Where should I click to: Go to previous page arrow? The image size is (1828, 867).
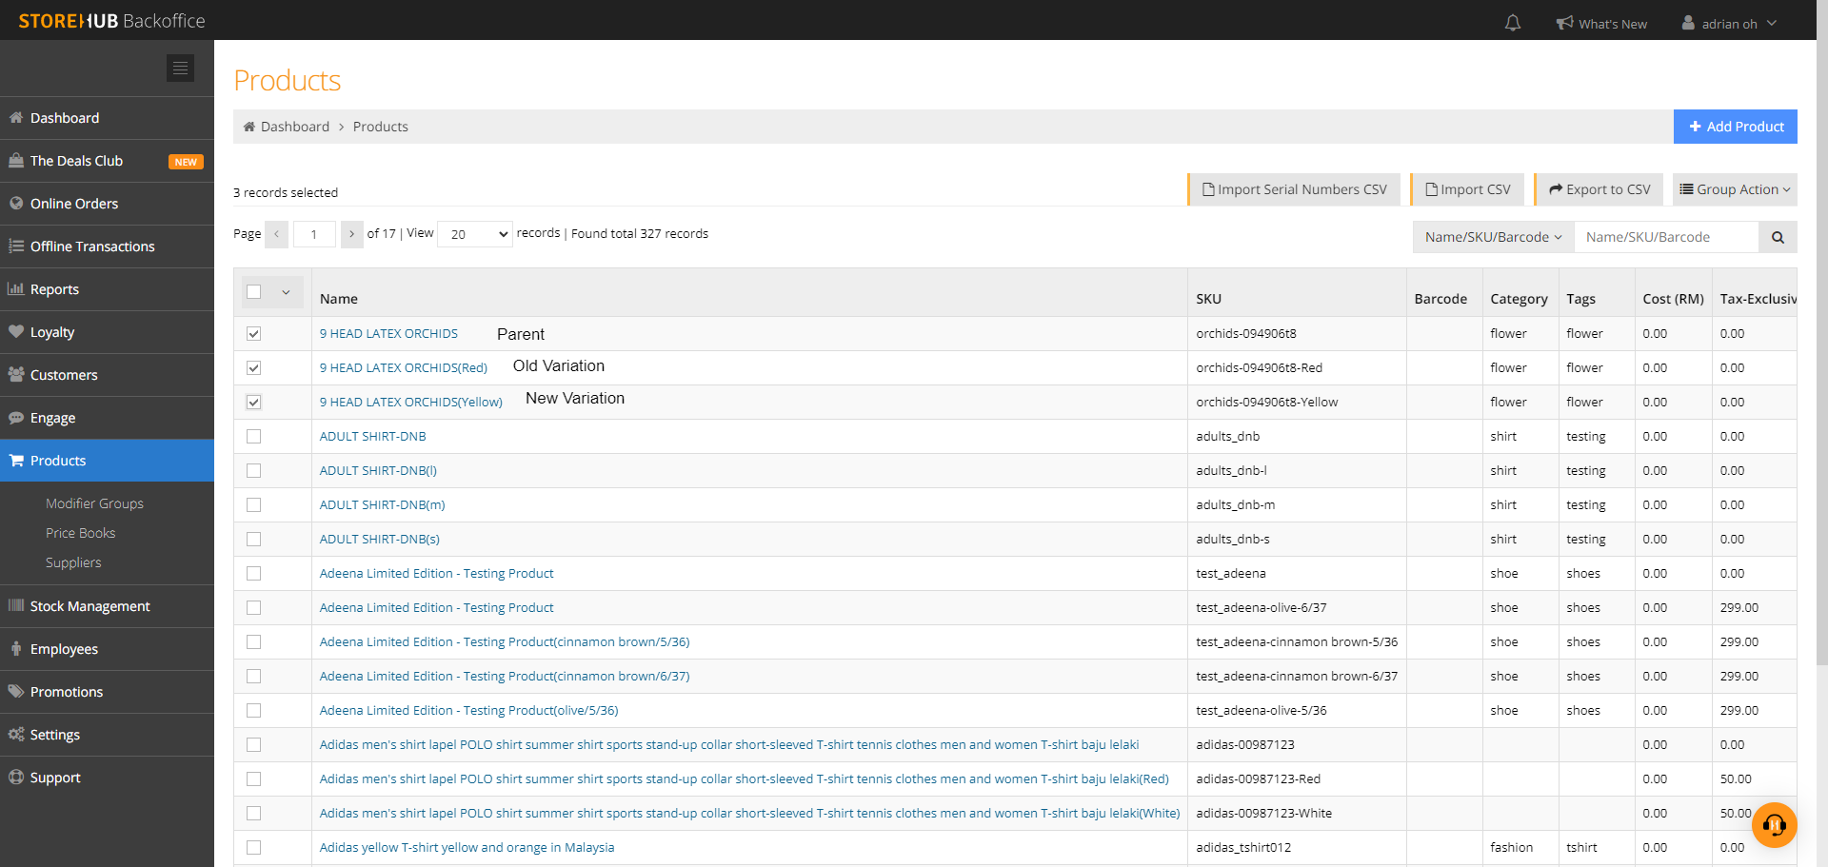[276, 234]
